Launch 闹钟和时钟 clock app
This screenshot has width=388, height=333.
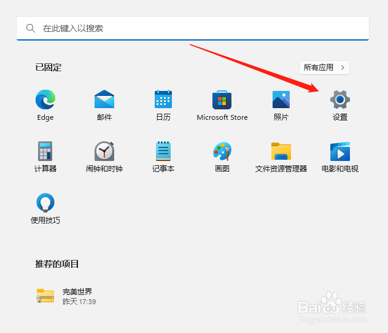104,151
